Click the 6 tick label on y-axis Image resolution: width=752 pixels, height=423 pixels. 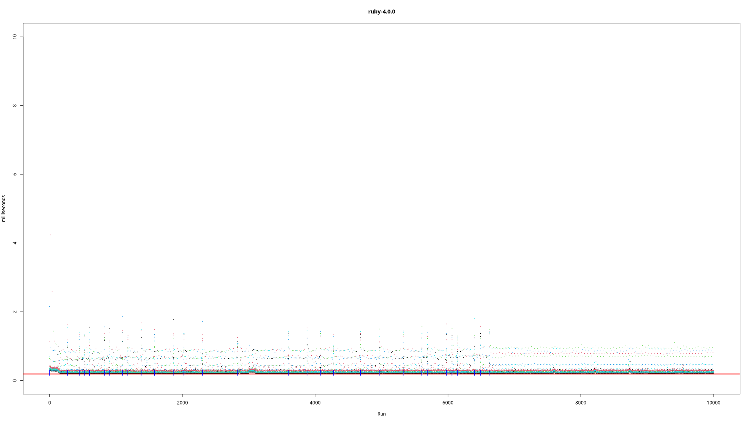tap(15, 174)
